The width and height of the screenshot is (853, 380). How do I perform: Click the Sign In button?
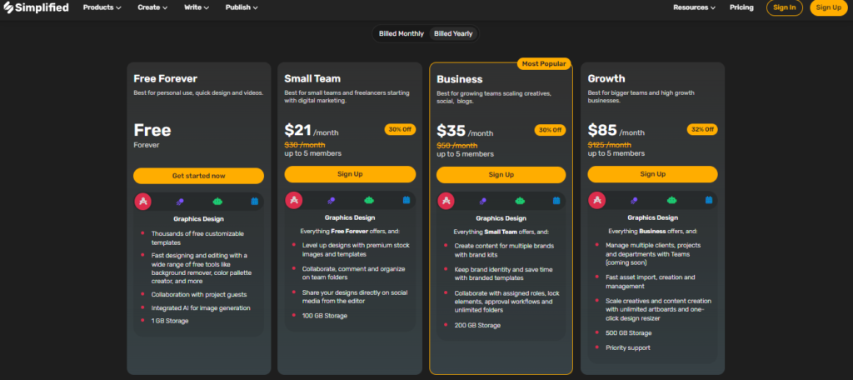pos(785,7)
